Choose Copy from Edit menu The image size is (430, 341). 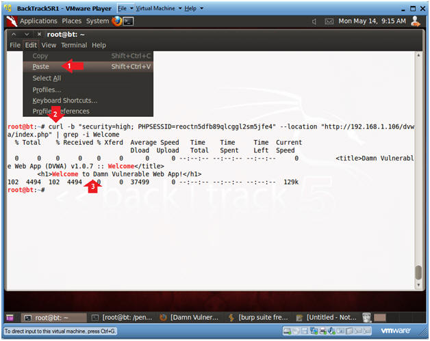coord(88,56)
